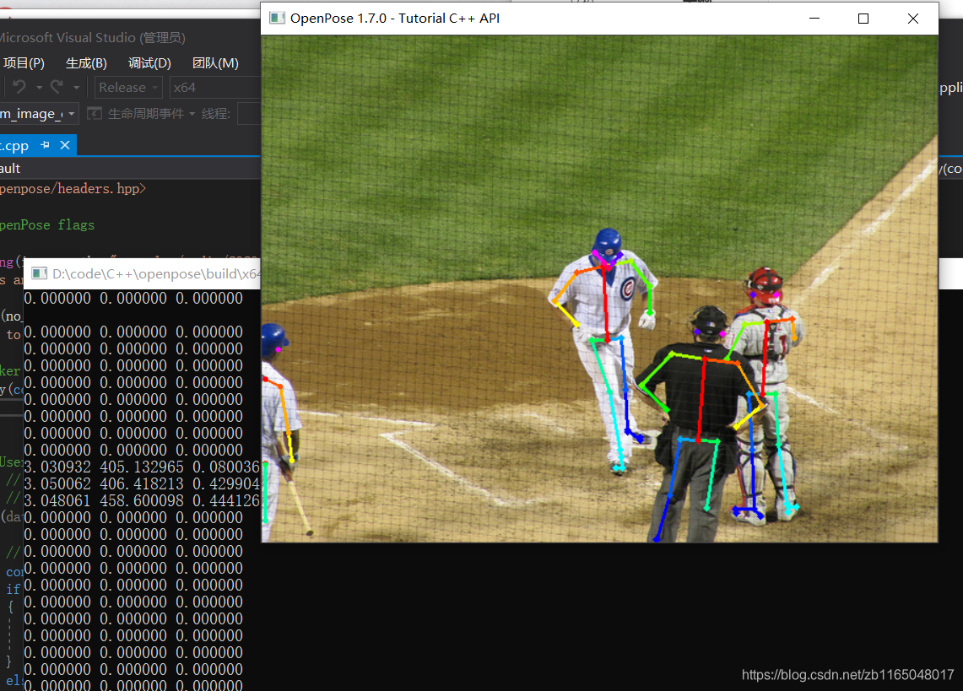Click the OpenPose window title bar icon
963x691 pixels.
277,18
